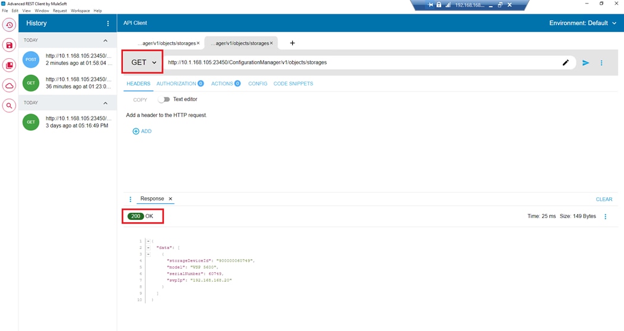Open the File menu

(5, 11)
